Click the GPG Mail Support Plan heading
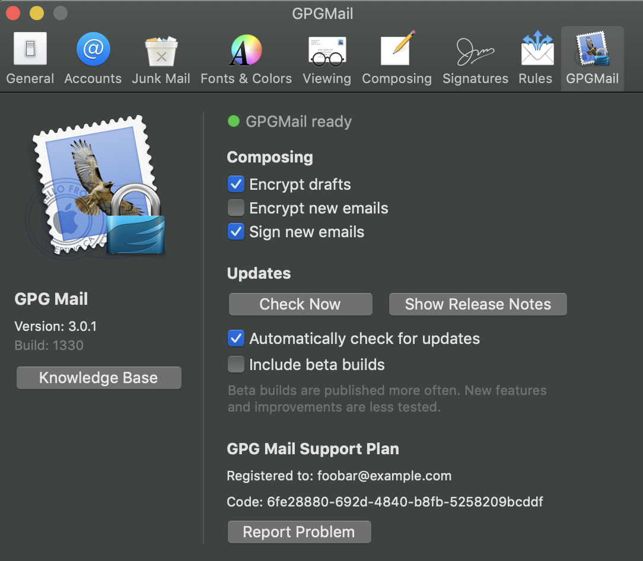The image size is (643, 561). pos(313,449)
